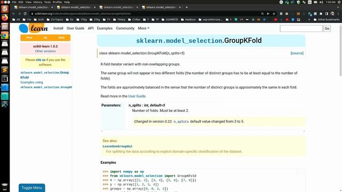Focus the documentation search input field

pyautogui.click(x=301, y=28)
